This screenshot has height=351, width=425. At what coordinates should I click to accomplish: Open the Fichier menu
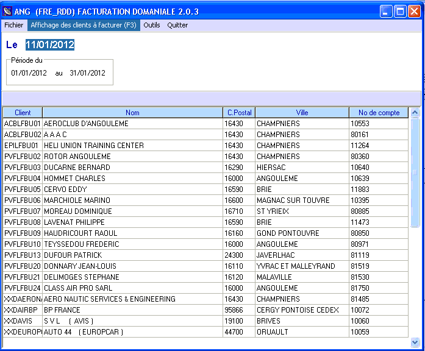click(13, 25)
